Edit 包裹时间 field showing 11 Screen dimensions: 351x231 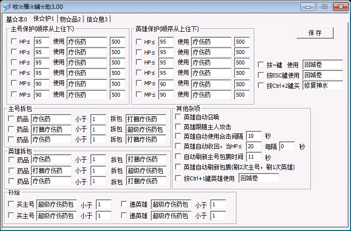click(254, 157)
